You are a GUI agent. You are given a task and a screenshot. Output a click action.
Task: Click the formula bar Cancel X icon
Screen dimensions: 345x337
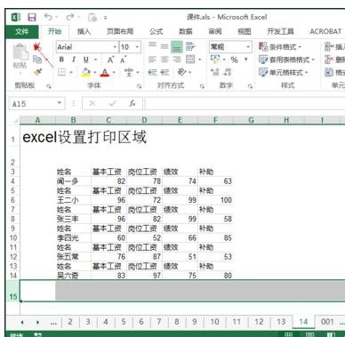tap(92, 103)
